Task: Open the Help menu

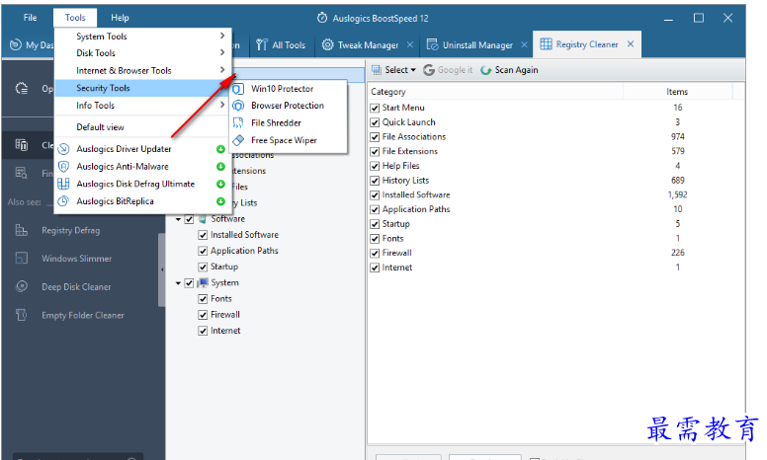Action: coord(120,18)
